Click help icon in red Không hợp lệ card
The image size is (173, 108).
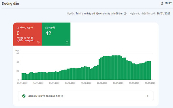tap(38, 42)
